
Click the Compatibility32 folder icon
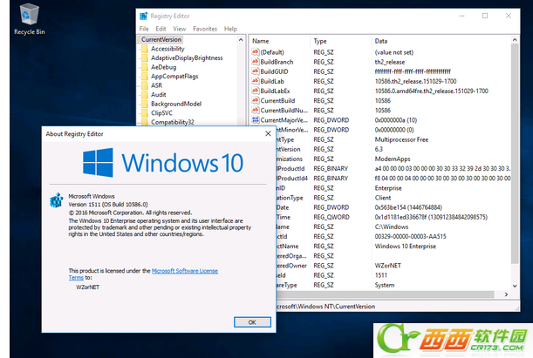pos(145,122)
